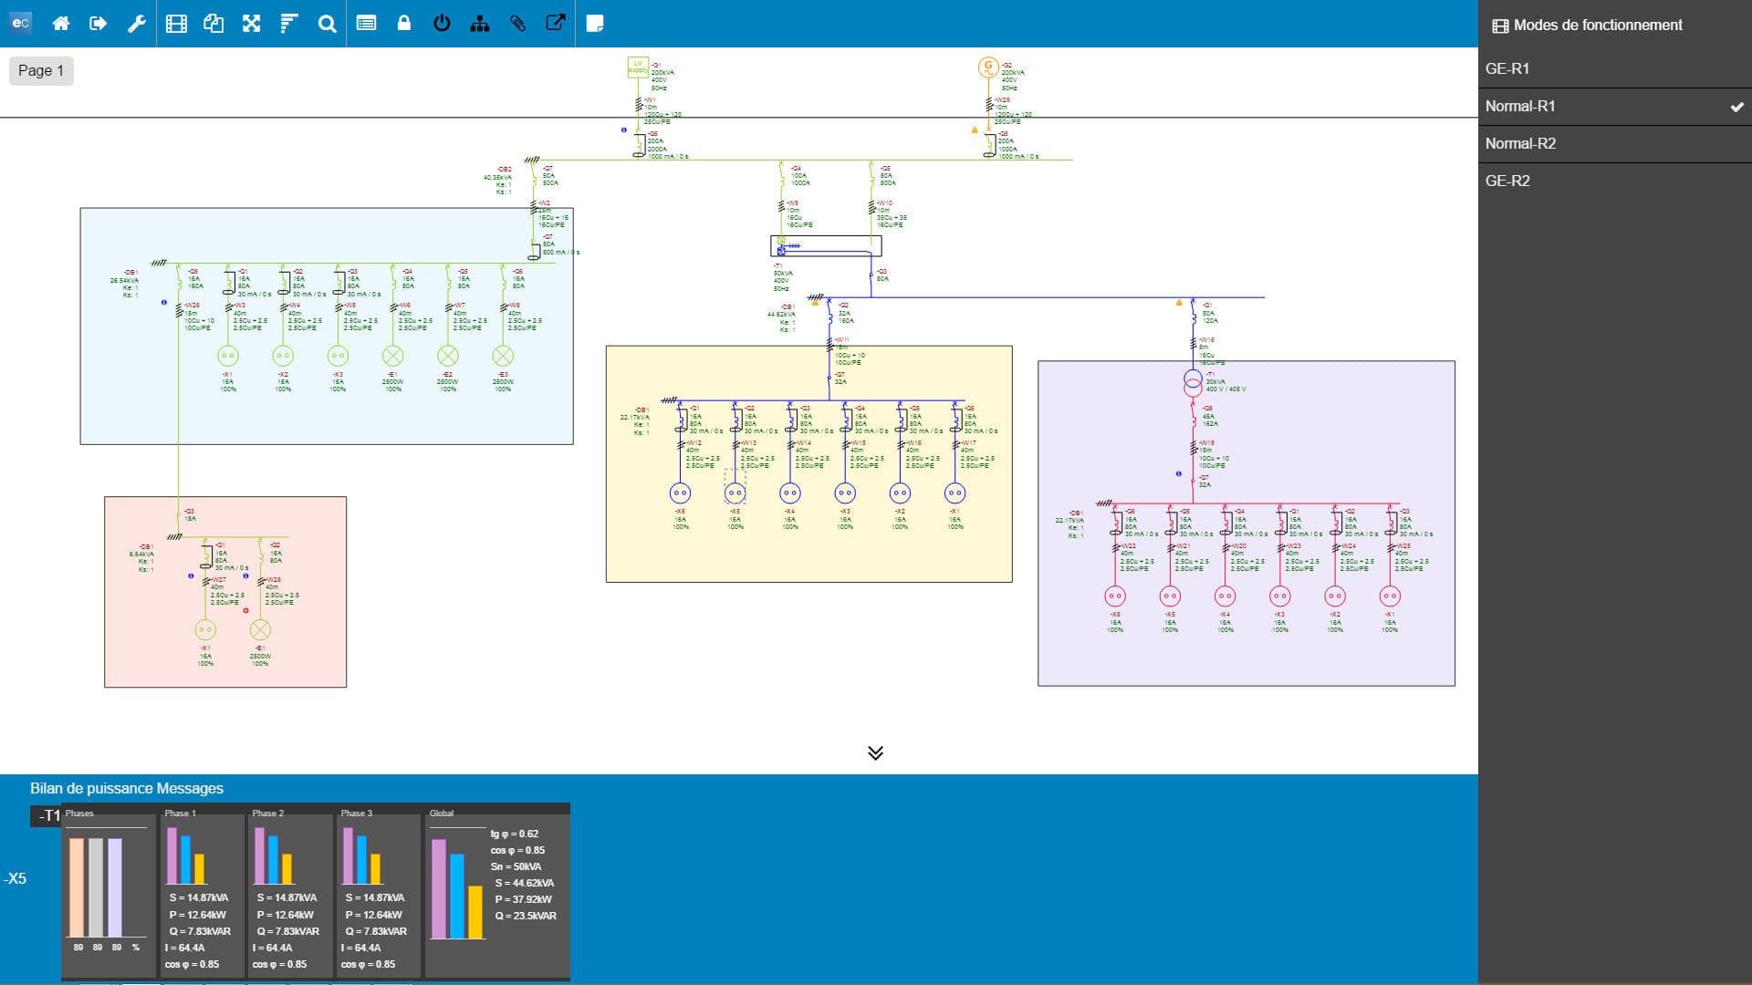The image size is (1752, 985).
Task: Click the power button icon
Action: click(x=442, y=24)
